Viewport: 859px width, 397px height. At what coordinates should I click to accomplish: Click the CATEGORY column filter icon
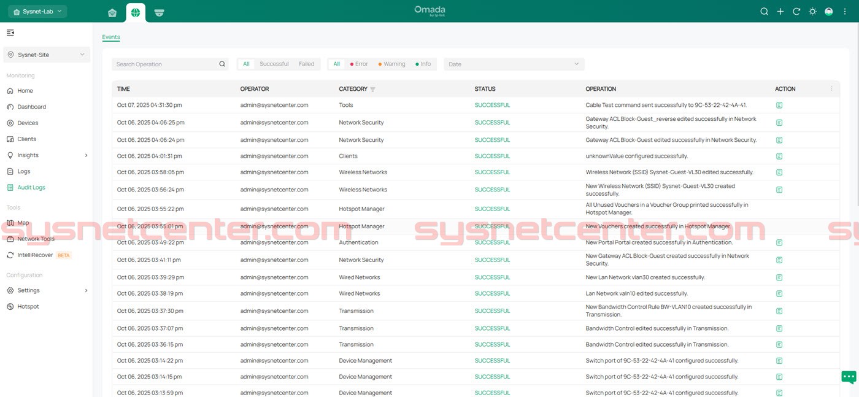point(372,90)
